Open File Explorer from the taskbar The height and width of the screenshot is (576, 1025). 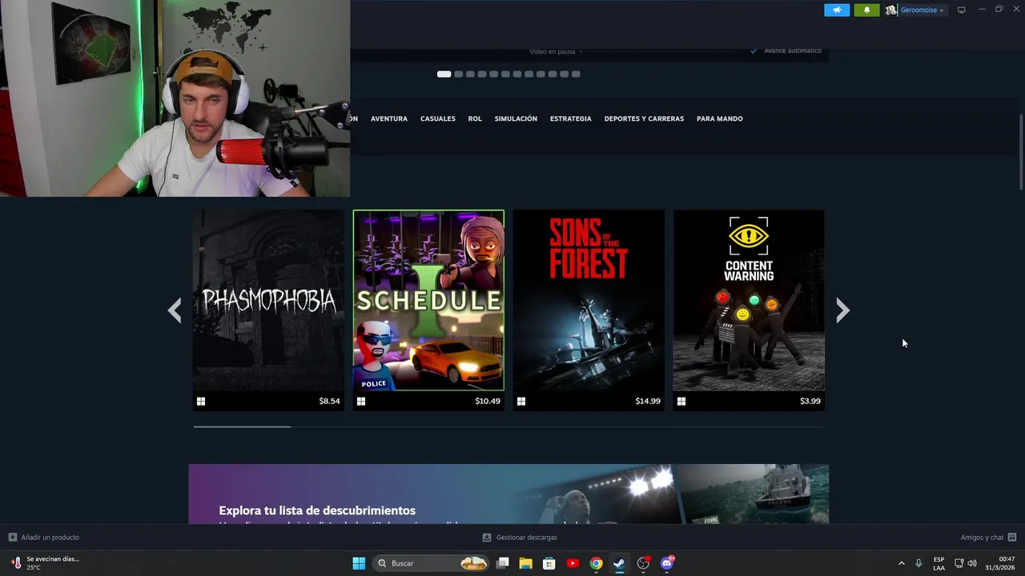click(x=526, y=563)
